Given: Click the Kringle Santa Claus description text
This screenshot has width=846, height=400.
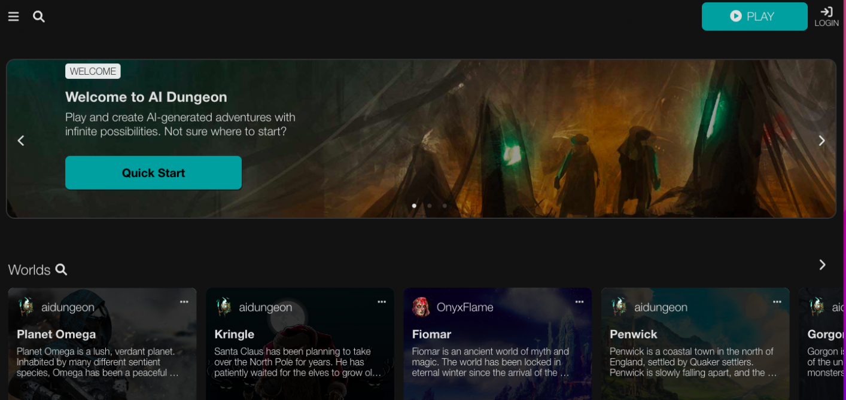Looking at the screenshot, I should pyautogui.click(x=298, y=362).
